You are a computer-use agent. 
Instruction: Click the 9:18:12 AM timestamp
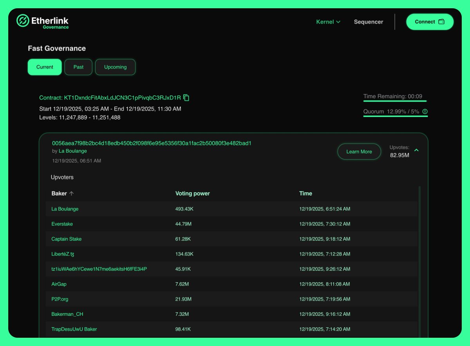click(x=325, y=239)
